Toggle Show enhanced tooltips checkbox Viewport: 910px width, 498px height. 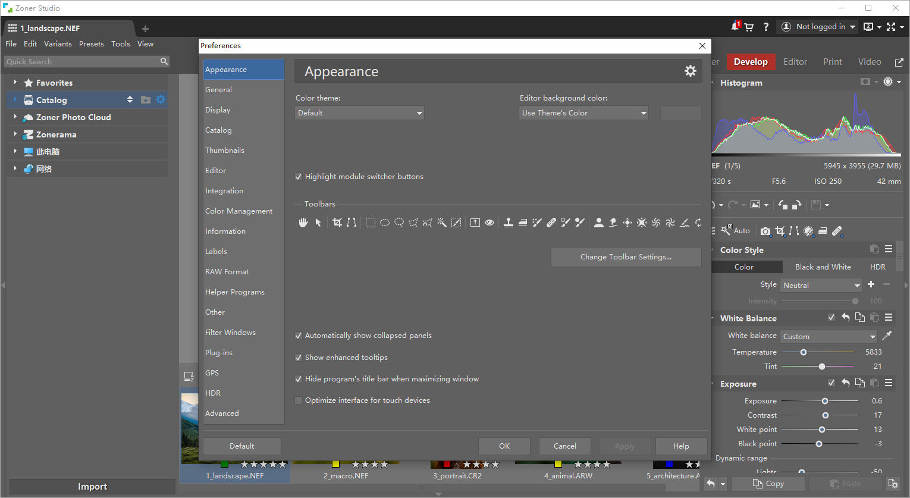coord(299,358)
